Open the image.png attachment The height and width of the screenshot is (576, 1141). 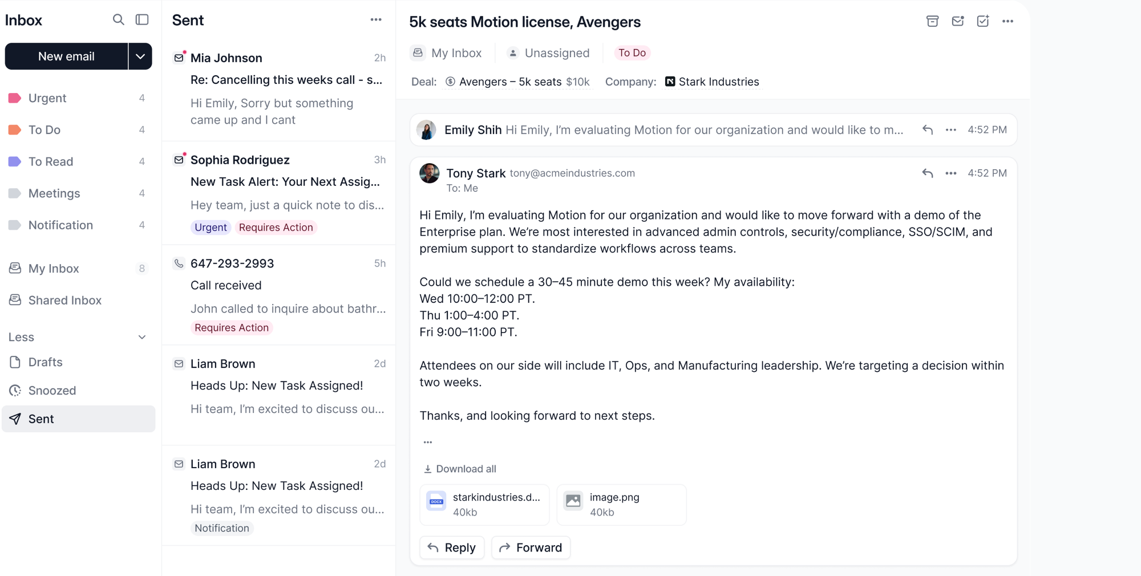coord(621,505)
